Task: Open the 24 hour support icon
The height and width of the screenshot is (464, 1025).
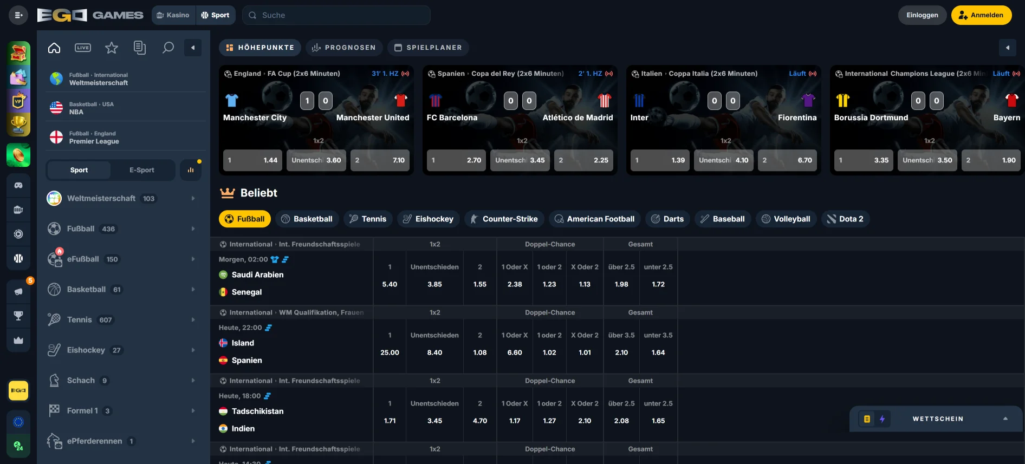Action: tap(18, 446)
